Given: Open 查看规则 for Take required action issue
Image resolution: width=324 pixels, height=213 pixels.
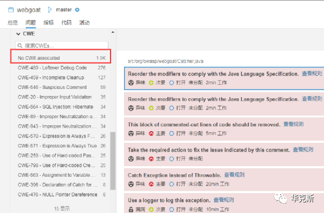Looking at the screenshot, I should coord(303,150).
